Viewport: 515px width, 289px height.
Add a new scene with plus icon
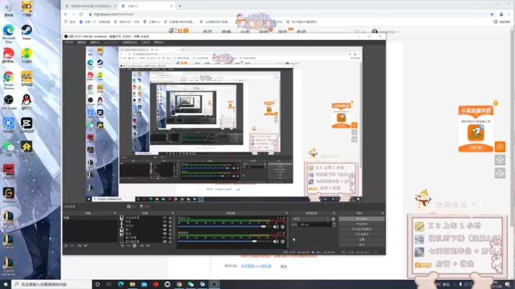[x=66, y=245]
